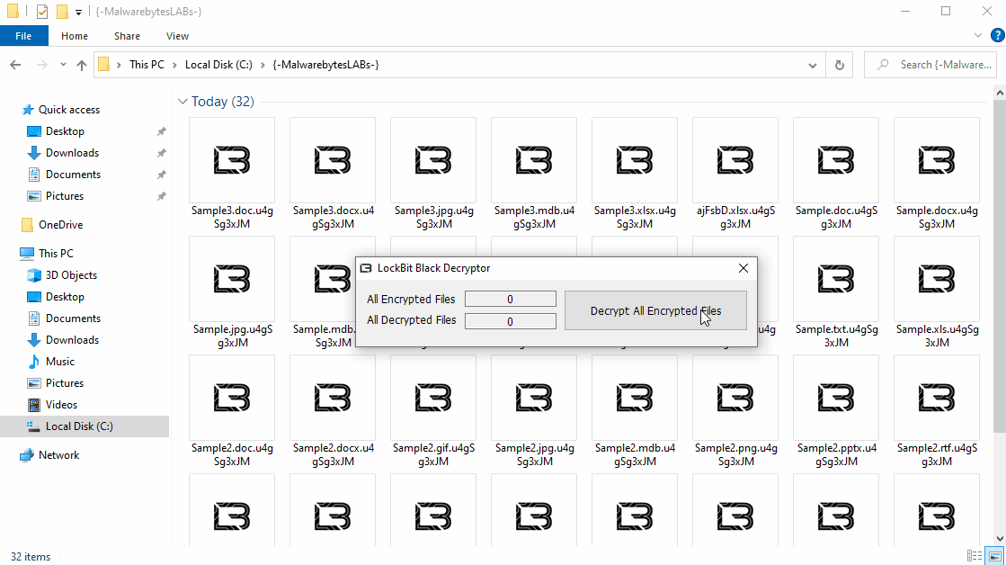The width and height of the screenshot is (1006, 565).
Task: Expand the ribbon with the chevron
Action: click(978, 36)
